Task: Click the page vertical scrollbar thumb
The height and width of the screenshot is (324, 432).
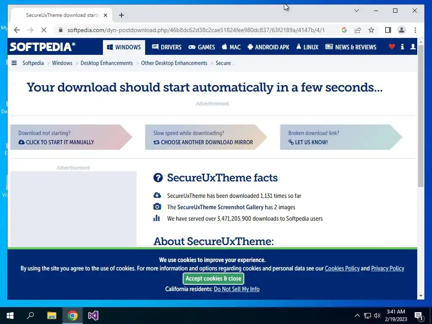Action: (x=421, y=116)
